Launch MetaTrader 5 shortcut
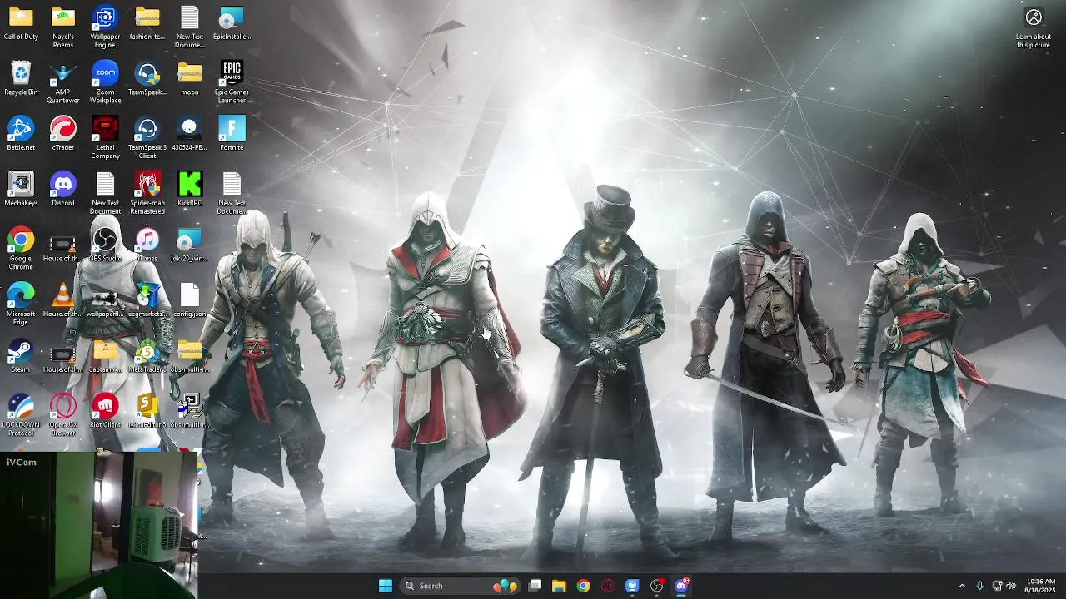This screenshot has height=599, width=1066. 147,356
